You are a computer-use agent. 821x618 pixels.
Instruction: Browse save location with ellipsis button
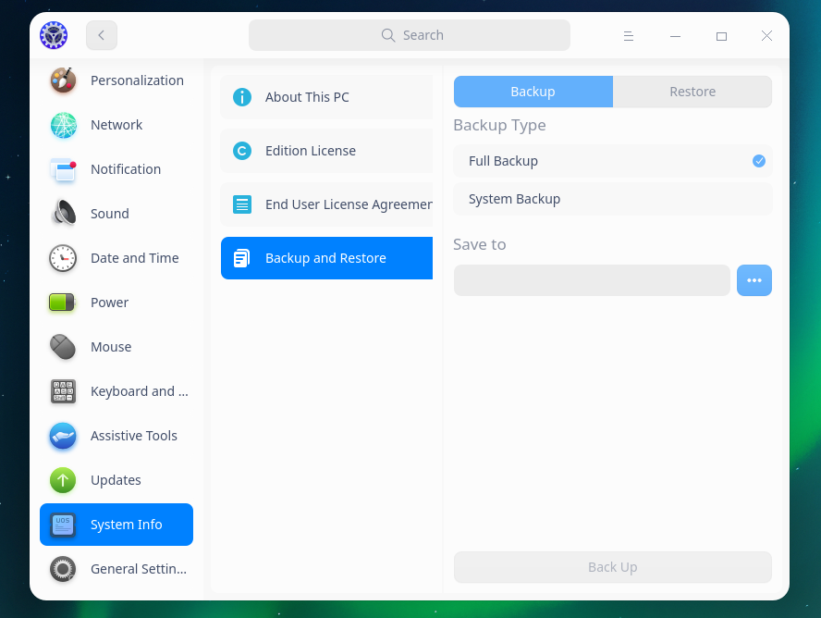[754, 280]
